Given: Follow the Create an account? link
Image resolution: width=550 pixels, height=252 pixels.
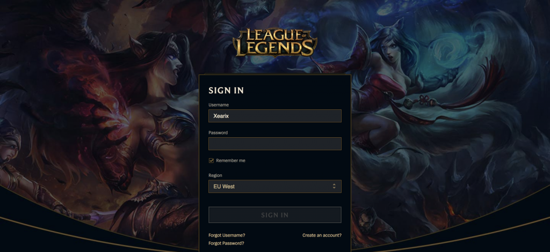Looking at the screenshot, I should pyautogui.click(x=322, y=235).
